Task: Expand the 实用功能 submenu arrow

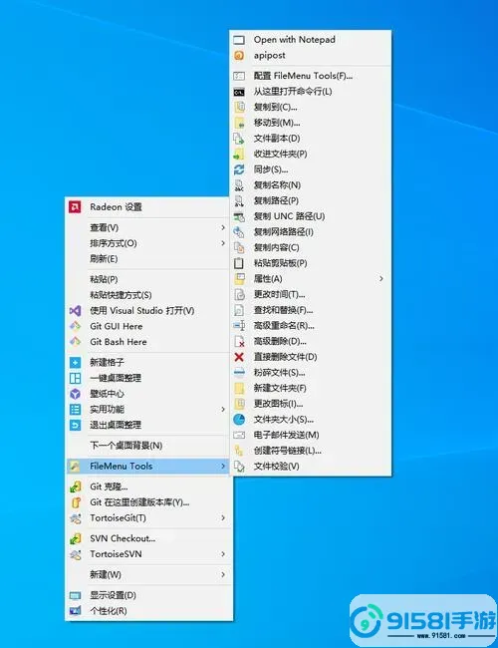Action: (223, 409)
